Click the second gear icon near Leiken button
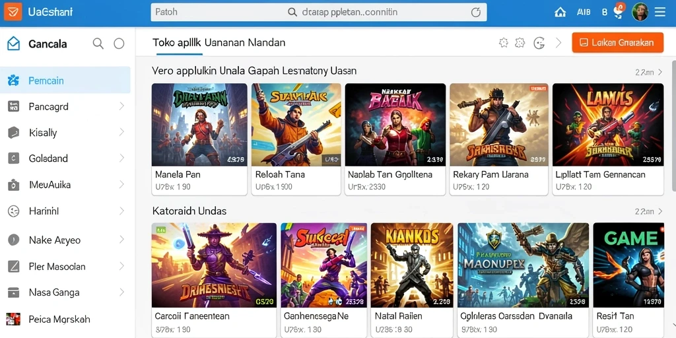The height and width of the screenshot is (338, 676). tap(520, 42)
